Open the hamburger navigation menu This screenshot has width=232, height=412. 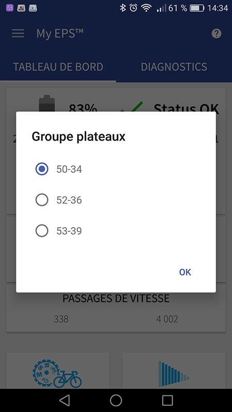click(18, 33)
